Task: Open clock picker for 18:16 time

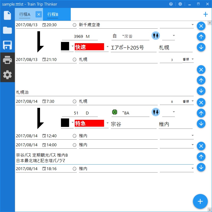Action: click(74, 169)
